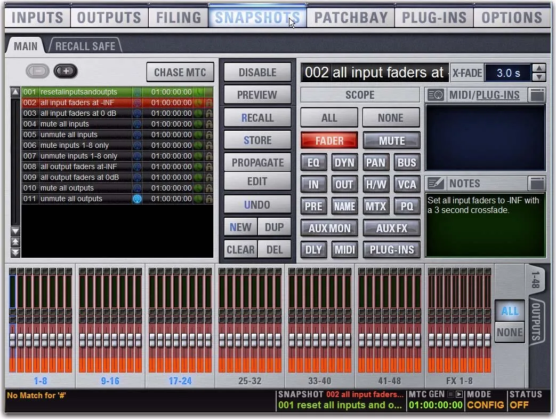
Task: Toggle AUX MON scope button
Action: coord(329,228)
